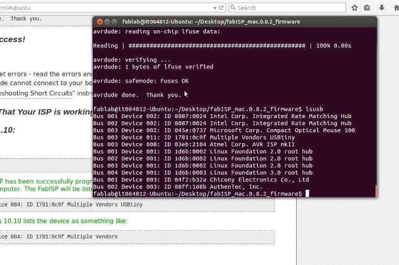Click "Bus 001 Device 002" Intel hub line
399x265 pixels.
click(222, 116)
